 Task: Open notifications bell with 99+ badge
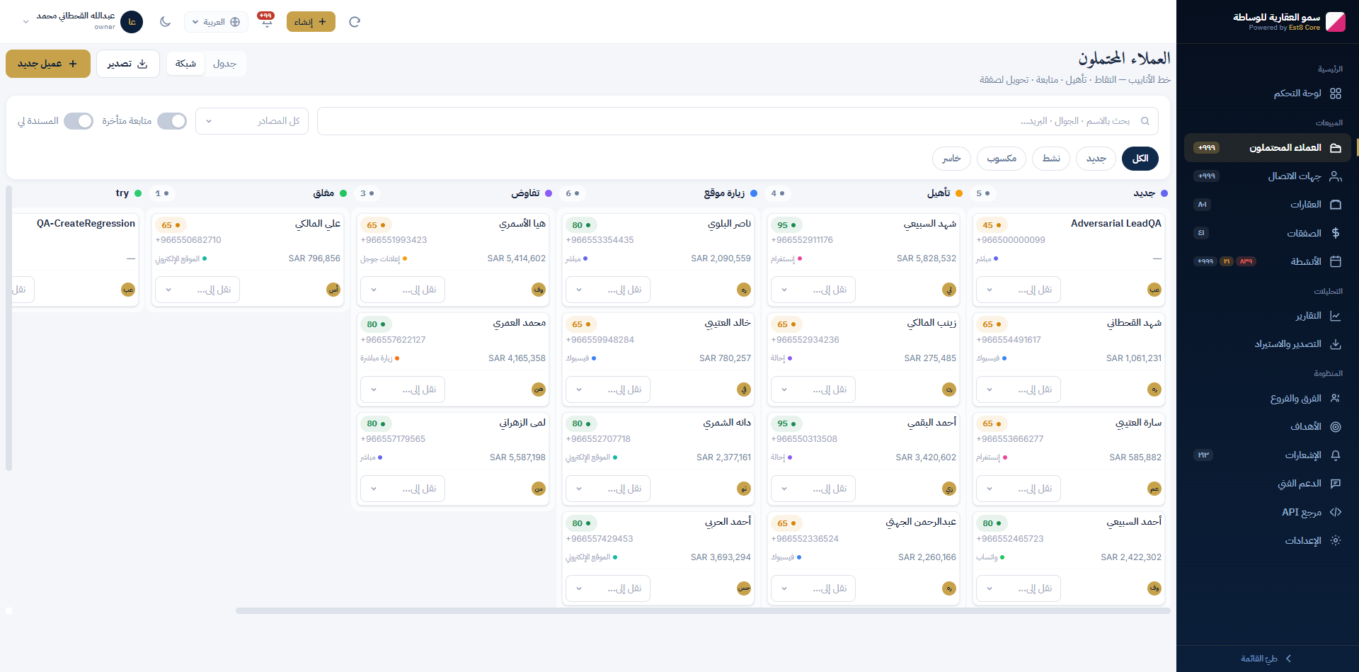266,22
